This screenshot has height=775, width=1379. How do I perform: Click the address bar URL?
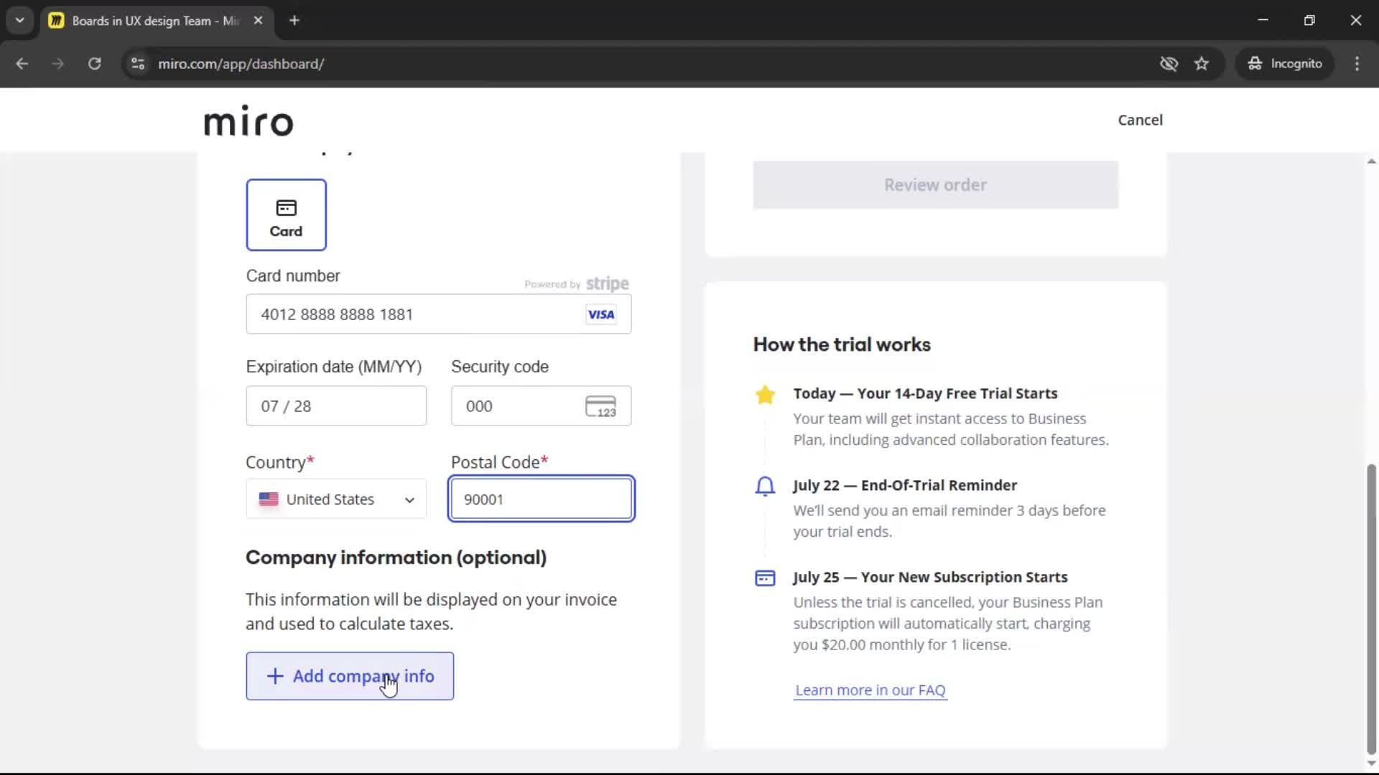(x=241, y=64)
